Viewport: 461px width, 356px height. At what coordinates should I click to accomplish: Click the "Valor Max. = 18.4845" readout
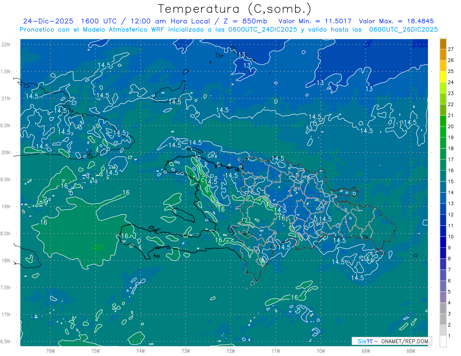pos(396,21)
